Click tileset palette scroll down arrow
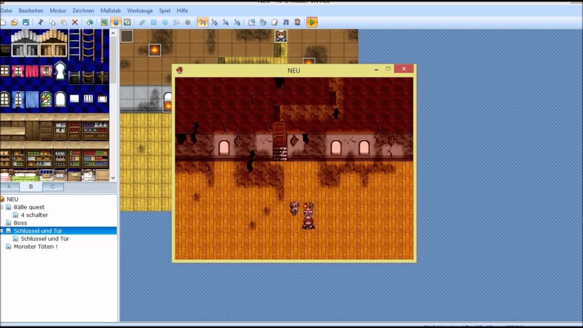 [x=113, y=178]
